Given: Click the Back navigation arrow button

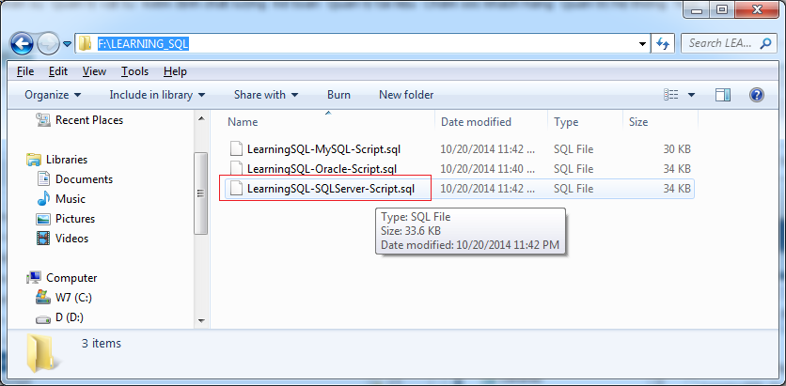Looking at the screenshot, I should pyautogui.click(x=22, y=44).
